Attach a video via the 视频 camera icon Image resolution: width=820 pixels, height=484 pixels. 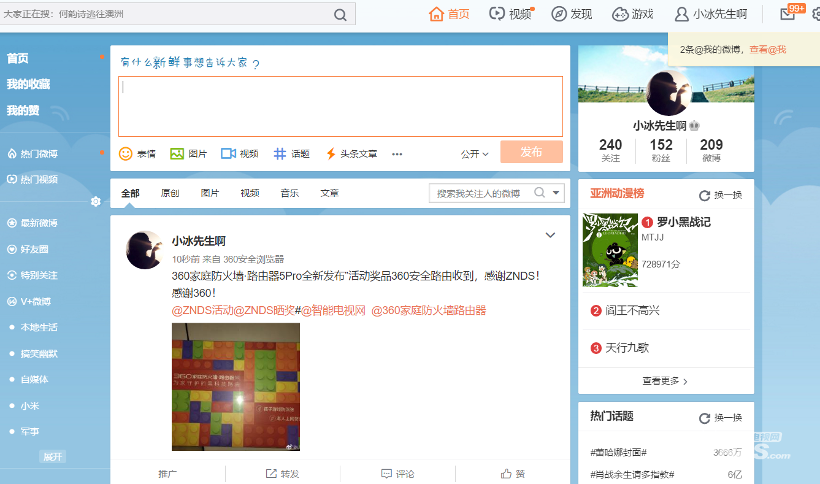point(229,153)
